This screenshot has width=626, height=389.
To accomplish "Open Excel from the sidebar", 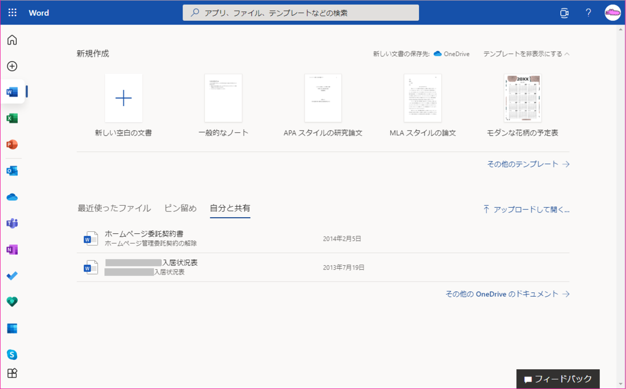I will [12, 119].
